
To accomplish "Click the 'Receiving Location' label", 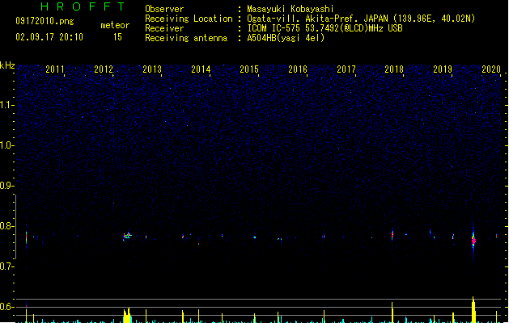I will (x=189, y=19).
